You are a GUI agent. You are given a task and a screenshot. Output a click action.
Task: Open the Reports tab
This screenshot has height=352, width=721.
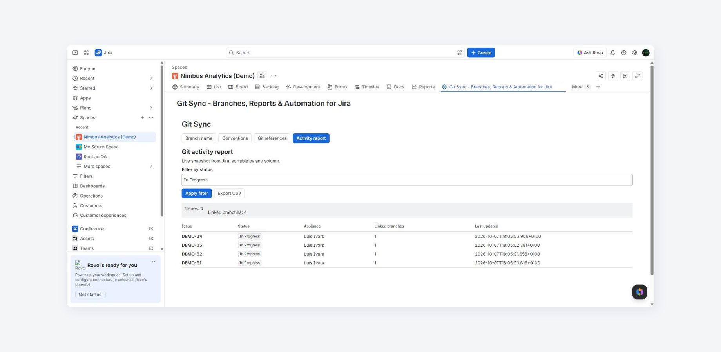(423, 87)
